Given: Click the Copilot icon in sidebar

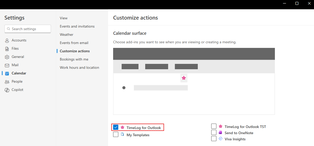Looking at the screenshot, I should coord(7,90).
